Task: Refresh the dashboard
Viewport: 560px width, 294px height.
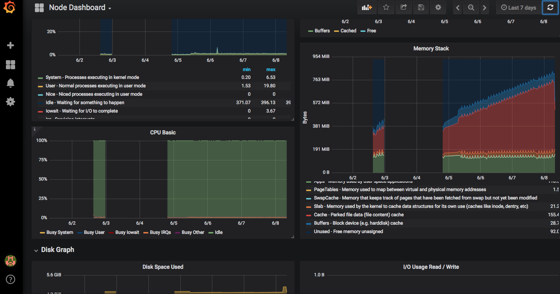Action: click(550, 8)
